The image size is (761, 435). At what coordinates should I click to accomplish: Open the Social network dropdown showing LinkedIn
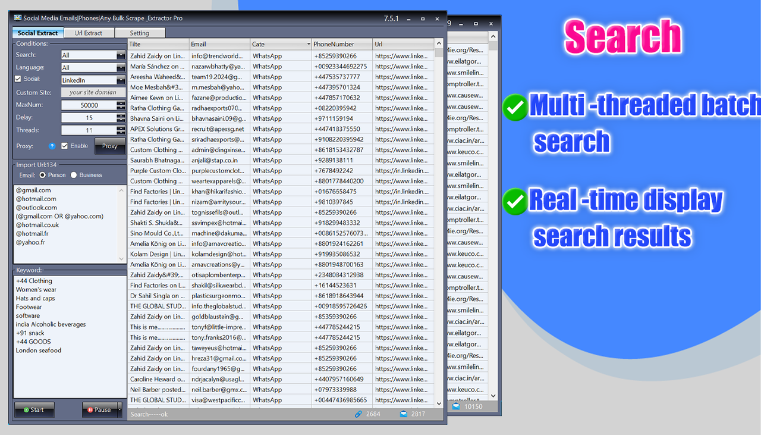click(x=93, y=80)
